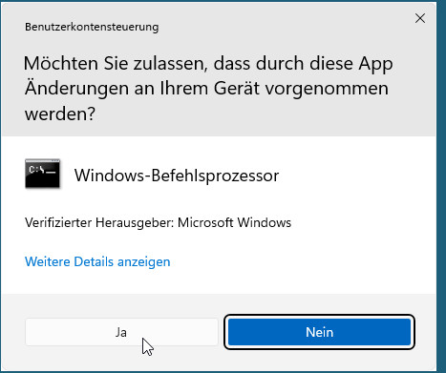
Task: Allow cmd elevation by choosing Ja
Action: (x=121, y=332)
